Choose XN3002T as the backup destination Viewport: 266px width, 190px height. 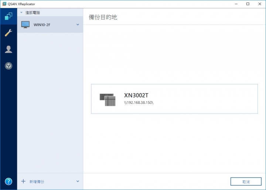(174, 99)
